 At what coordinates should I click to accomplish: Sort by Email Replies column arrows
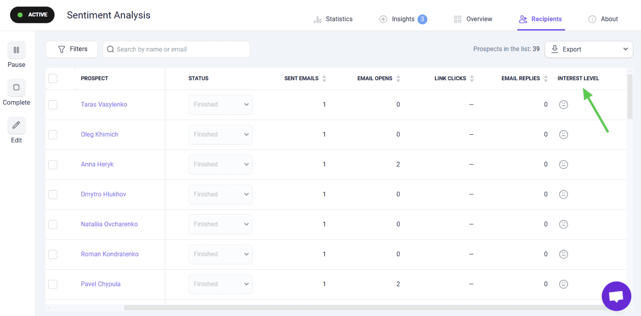coord(545,79)
